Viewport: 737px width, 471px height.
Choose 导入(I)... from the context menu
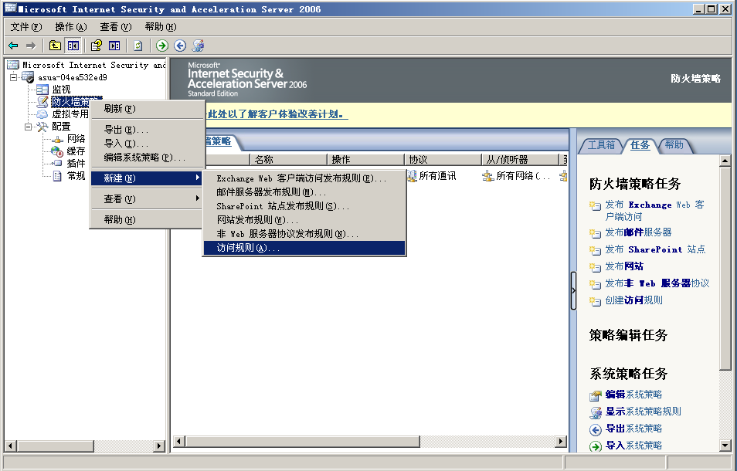(148, 143)
